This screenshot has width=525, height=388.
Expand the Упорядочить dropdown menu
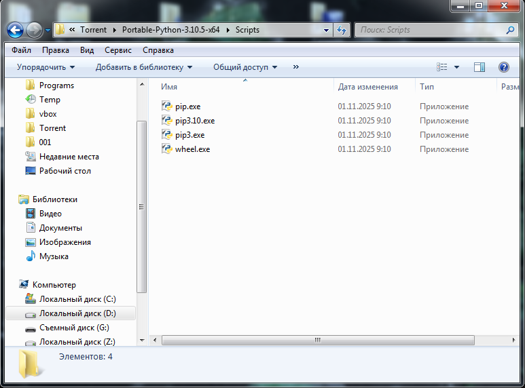(x=46, y=67)
